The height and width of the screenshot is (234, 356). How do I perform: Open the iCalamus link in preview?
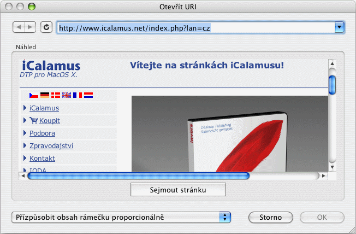point(44,108)
